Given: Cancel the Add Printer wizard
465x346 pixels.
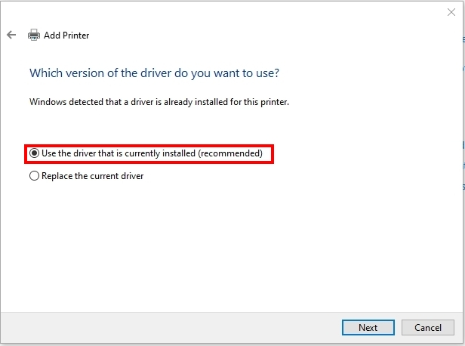Looking at the screenshot, I should tap(427, 328).
